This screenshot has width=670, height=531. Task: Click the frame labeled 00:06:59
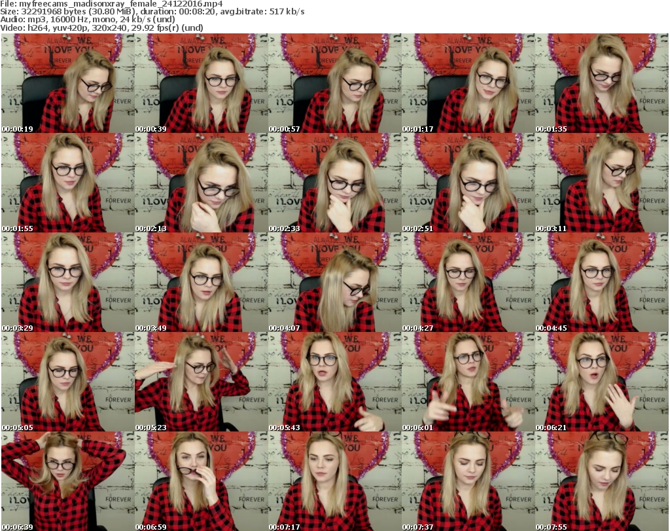(x=202, y=481)
